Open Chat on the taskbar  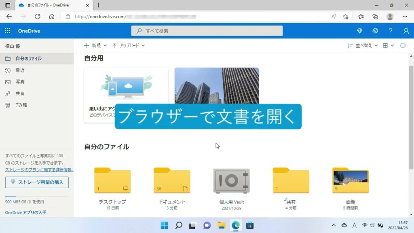point(207,225)
